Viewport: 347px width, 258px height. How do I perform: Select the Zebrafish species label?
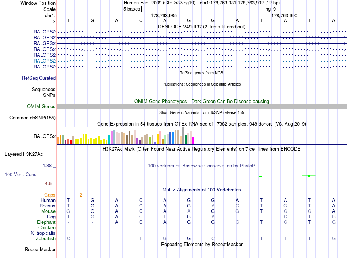pyautogui.click(x=46, y=239)
